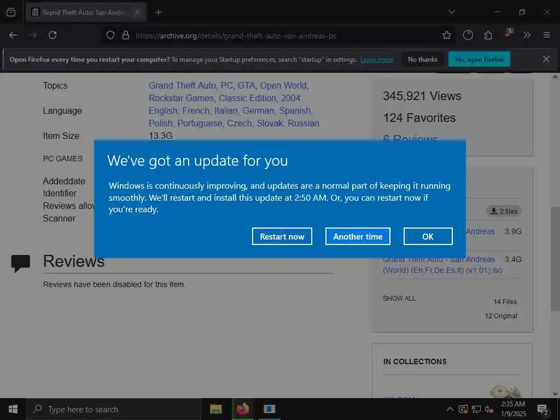
Task: Show more tools overflow chevrons
Action: [x=527, y=36]
